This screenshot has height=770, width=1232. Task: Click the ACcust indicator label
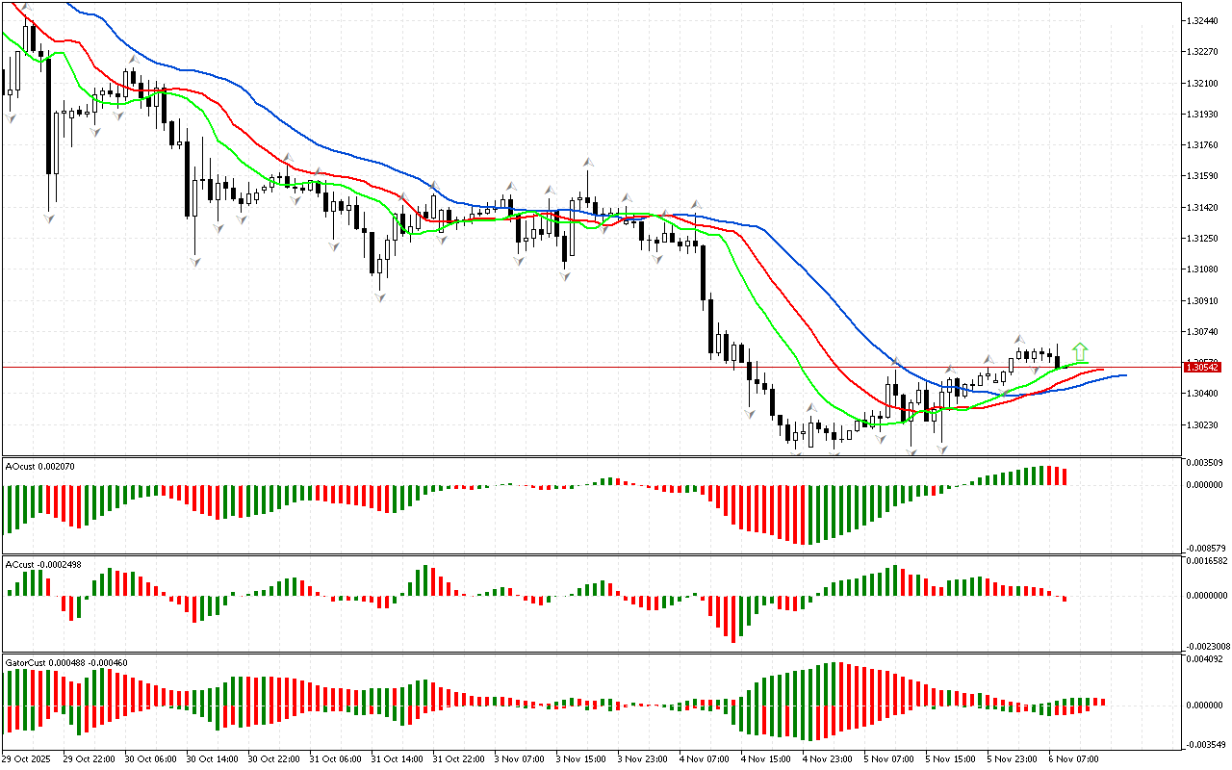41,563
